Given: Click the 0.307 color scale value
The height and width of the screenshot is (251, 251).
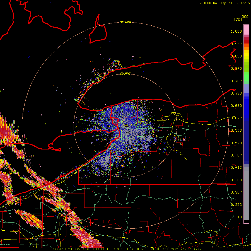Looking at the screenshot, I should pos(236,192).
